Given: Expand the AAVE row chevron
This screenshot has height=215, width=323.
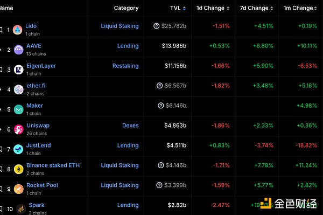Looking at the screenshot, I should (1, 50).
